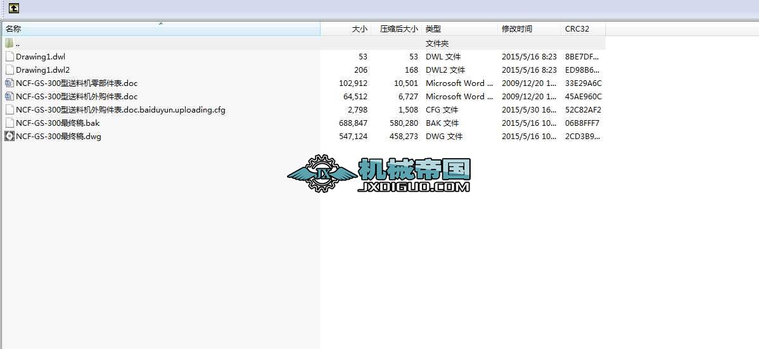Click CRC32 value 06B8FFF7

pos(582,123)
